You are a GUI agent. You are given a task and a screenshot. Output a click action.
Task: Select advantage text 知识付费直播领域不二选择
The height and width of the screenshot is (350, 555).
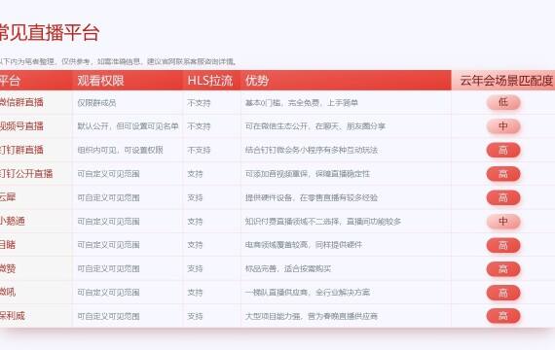293,222
